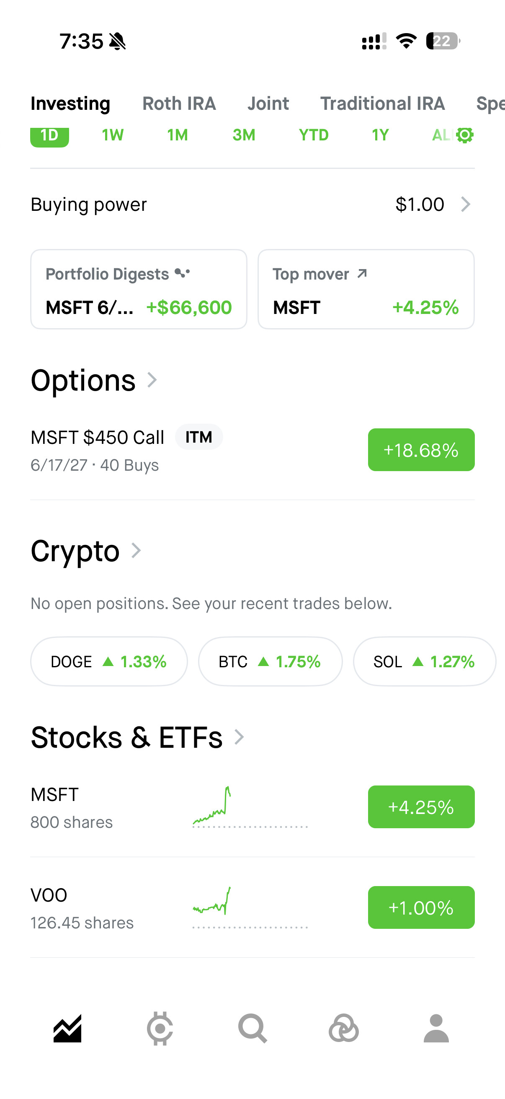The height and width of the screenshot is (1099, 505).
Task: Open the crypto tab icon in bottom bar
Action: [x=160, y=1029]
